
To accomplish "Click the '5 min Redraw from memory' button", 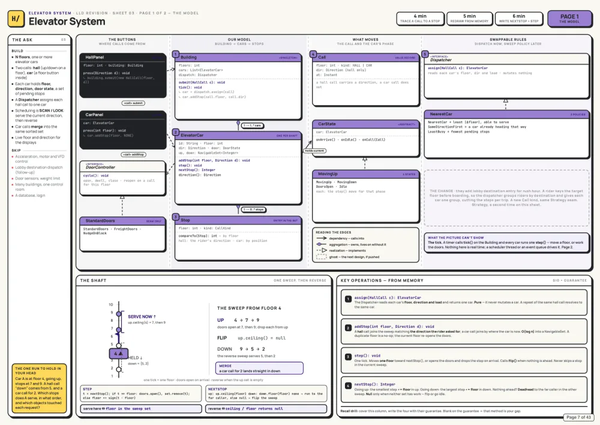I will tap(470, 19).
